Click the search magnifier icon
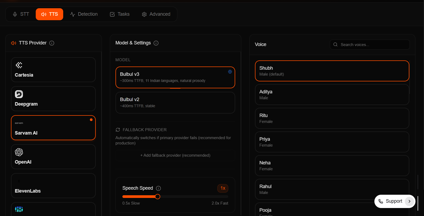This screenshot has height=216, width=424. tap(335, 45)
